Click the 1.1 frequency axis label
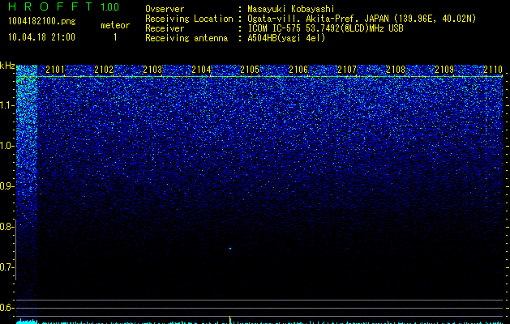 click(6, 105)
